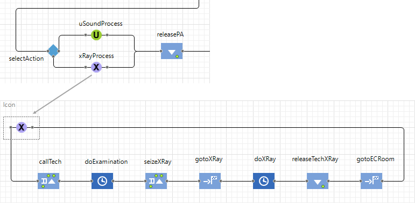This screenshot has height=203, width=415.
Task: Select the releasePA release block
Action: [172, 51]
